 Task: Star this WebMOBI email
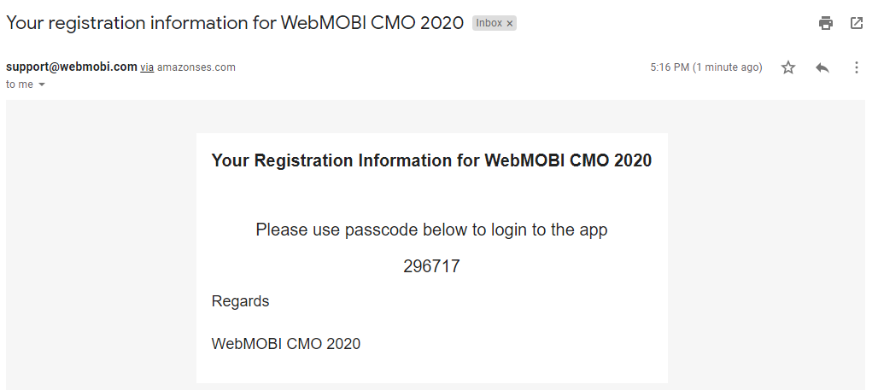pyautogui.click(x=787, y=67)
